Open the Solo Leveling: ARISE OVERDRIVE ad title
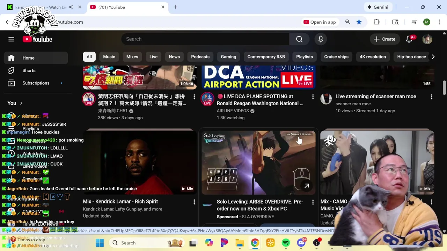The width and height of the screenshot is (447, 251). coord(260,205)
